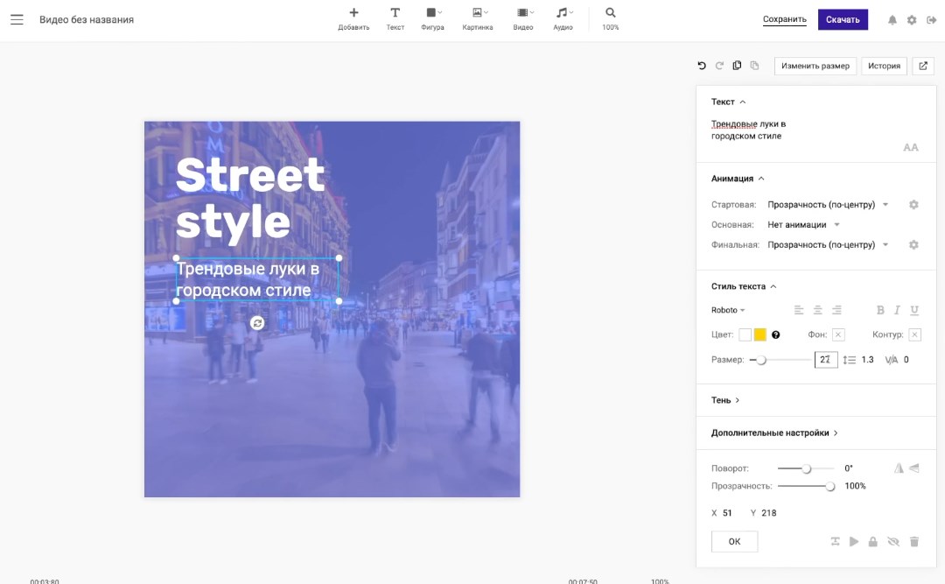Click the undo arrow icon
The width and height of the screenshot is (945, 584).
tap(702, 66)
